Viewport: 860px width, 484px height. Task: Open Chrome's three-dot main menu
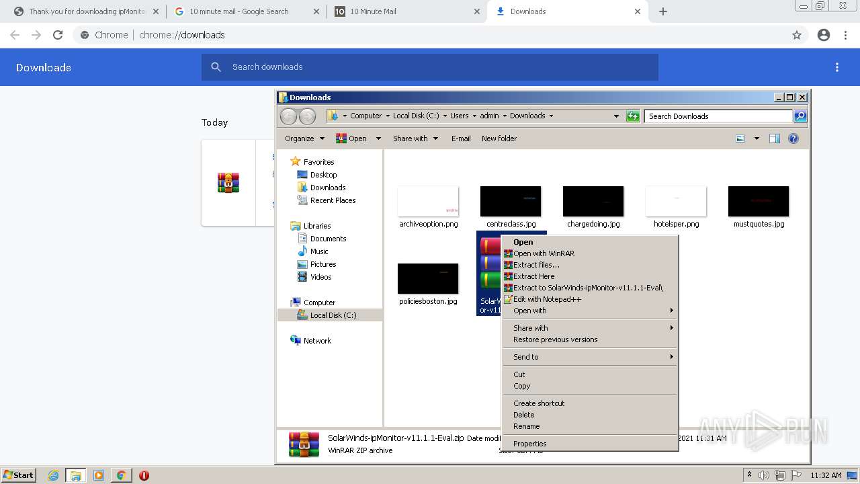click(845, 35)
